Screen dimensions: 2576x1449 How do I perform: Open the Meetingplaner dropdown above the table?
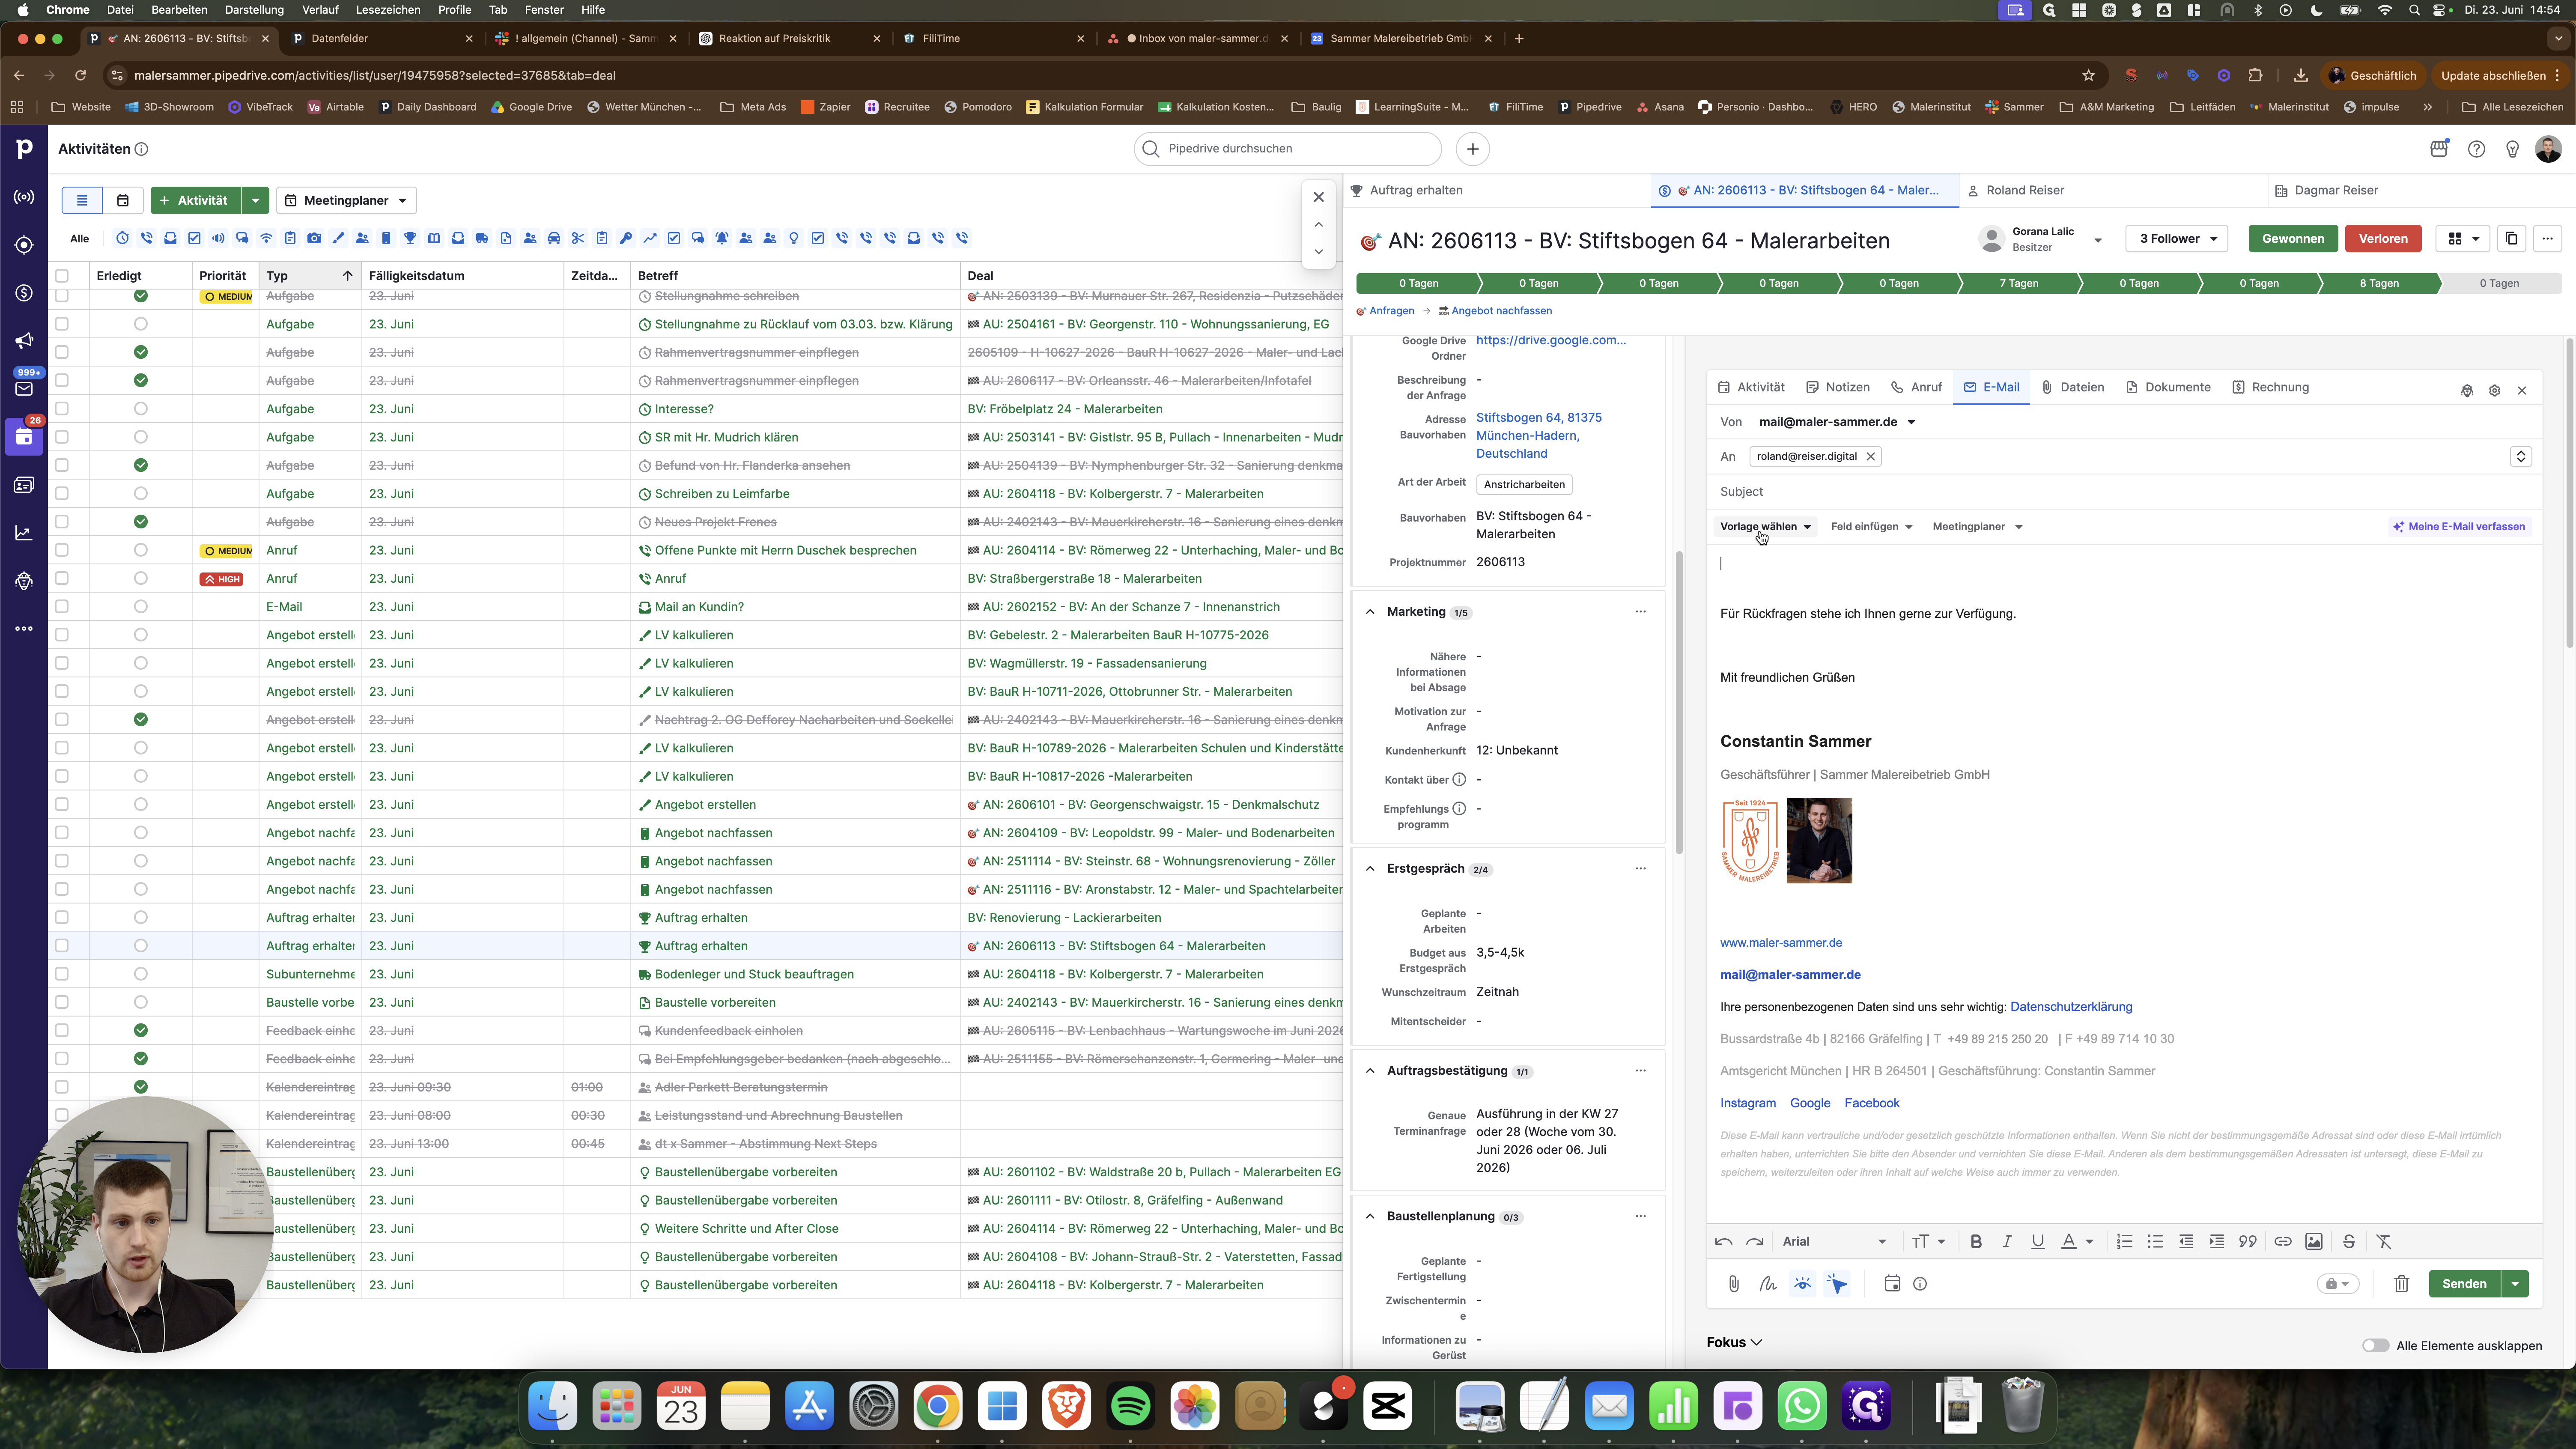click(x=346, y=201)
